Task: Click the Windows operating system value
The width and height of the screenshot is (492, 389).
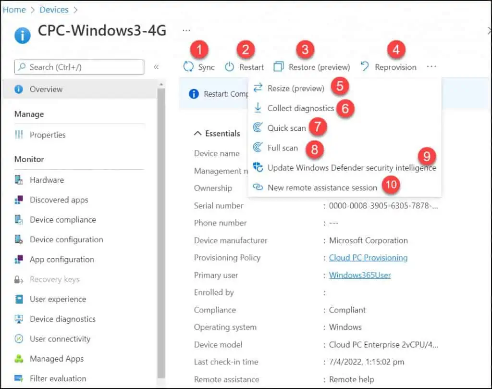Action: click(x=345, y=327)
